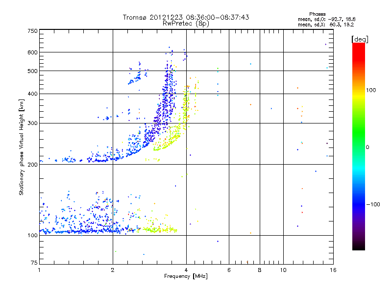The height and width of the screenshot is (294, 392).
Task: Click the colorbar tick label '-100'
Action: tap(373, 204)
